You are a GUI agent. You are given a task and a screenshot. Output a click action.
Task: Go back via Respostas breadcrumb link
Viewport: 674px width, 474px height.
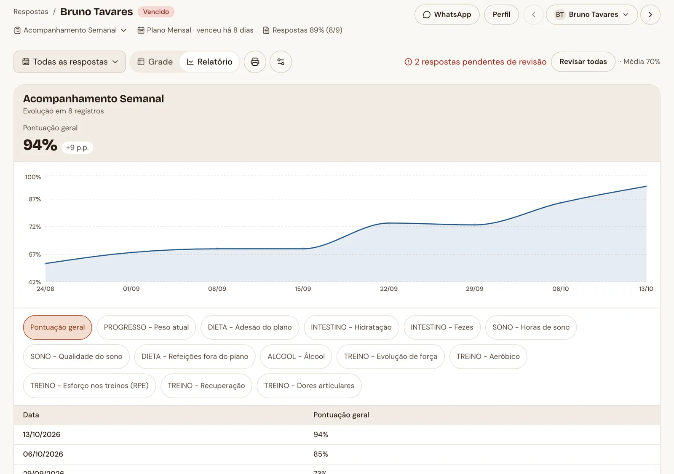pyautogui.click(x=31, y=12)
